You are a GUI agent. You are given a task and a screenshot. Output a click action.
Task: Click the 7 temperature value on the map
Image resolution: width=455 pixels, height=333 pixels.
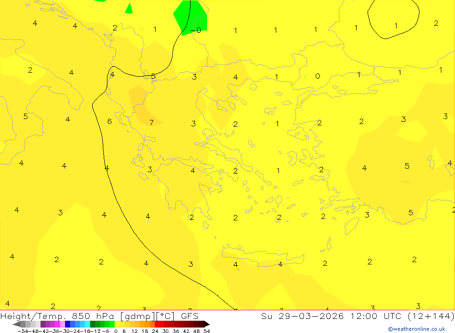tap(152, 123)
